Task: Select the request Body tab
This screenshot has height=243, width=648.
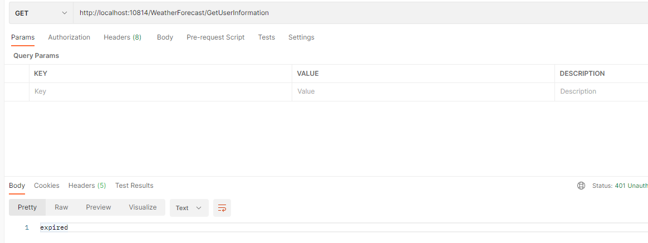Action: [x=165, y=37]
